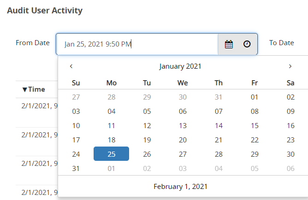This screenshot has height=200, width=308.
Task: Select greyed-out February 06 date
Action: [290, 168]
